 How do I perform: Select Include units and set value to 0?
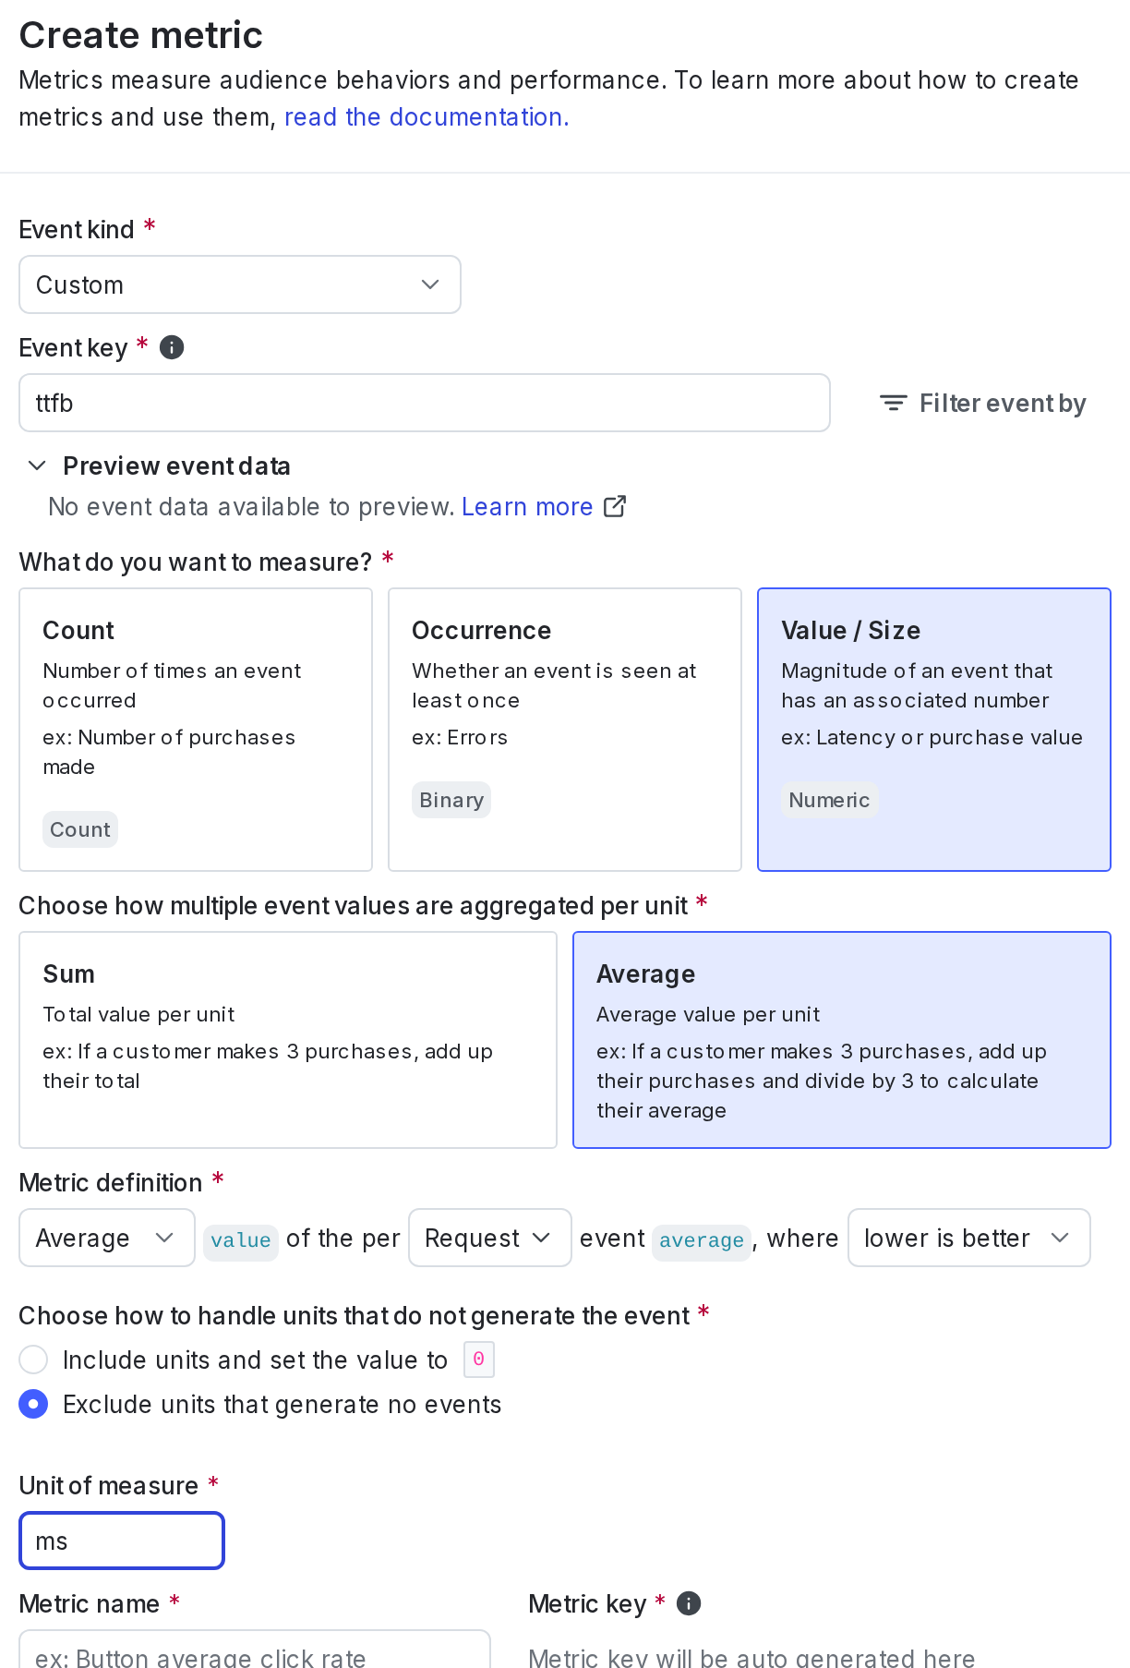(33, 1360)
